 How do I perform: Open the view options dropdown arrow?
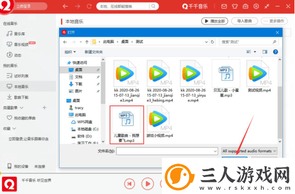point(255,52)
